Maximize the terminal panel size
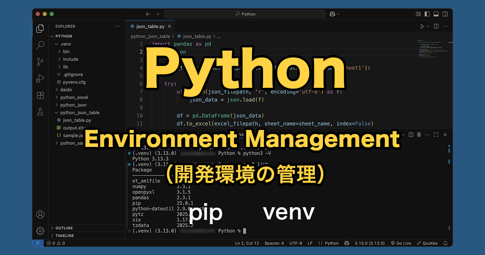 [436, 134]
